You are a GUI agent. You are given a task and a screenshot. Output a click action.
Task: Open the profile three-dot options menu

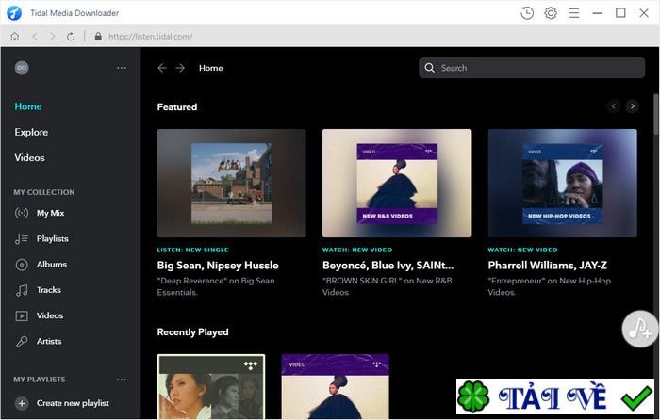pos(121,68)
